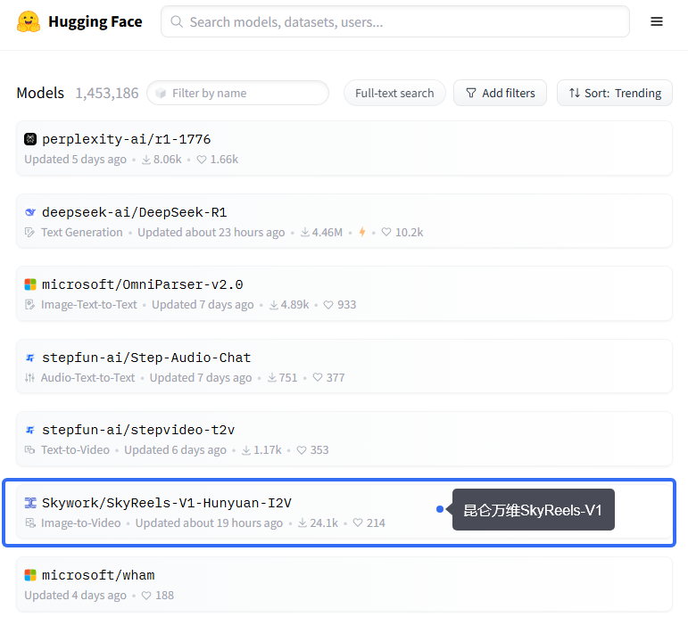Click the Hugging Face emoji logo
The height and width of the screenshot is (617, 688).
(x=29, y=21)
